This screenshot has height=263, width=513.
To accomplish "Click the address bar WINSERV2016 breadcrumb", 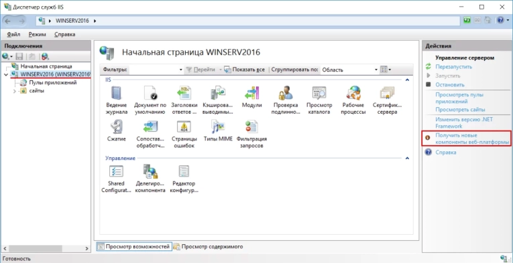I will point(72,21).
